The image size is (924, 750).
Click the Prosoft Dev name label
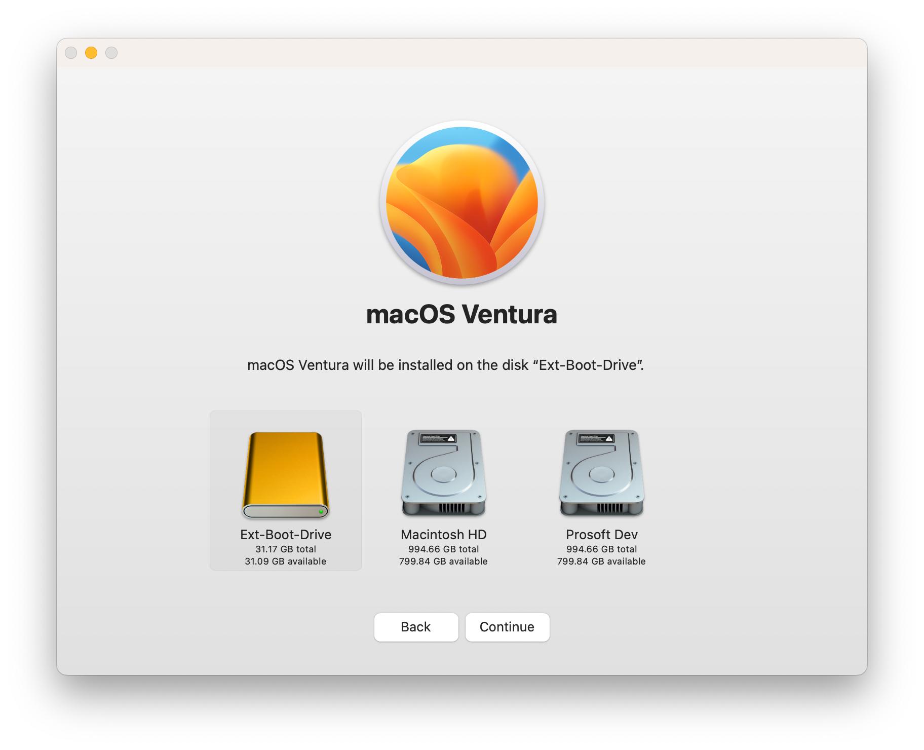click(602, 535)
